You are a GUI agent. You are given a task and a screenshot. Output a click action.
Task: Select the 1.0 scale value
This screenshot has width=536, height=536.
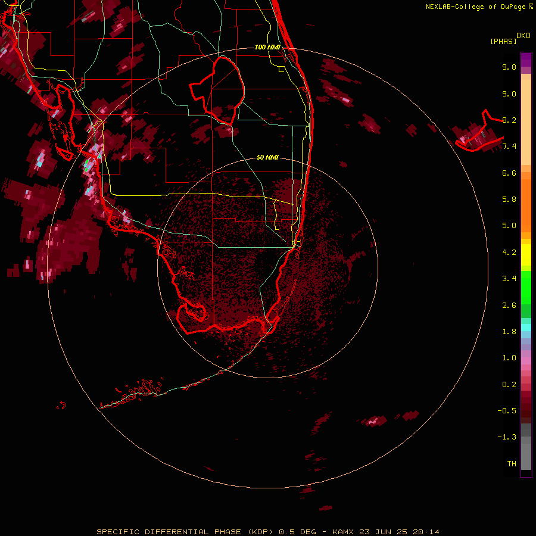pyautogui.click(x=509, y=358)
